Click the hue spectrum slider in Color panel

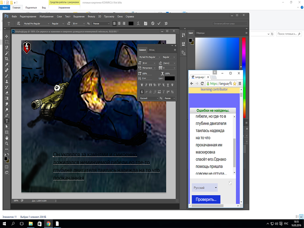(244, 77)
